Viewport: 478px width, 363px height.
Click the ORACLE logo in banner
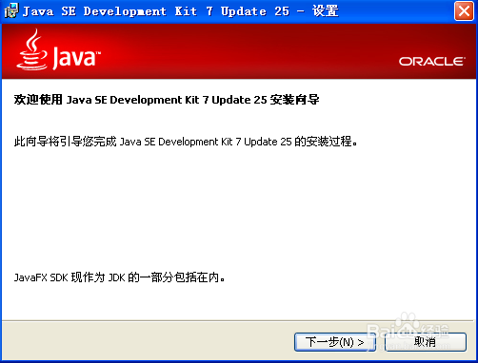coord(432,62)
